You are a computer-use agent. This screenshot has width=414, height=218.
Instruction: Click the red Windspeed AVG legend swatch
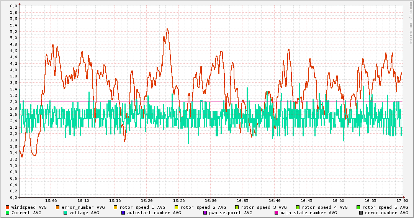(8, 207)
